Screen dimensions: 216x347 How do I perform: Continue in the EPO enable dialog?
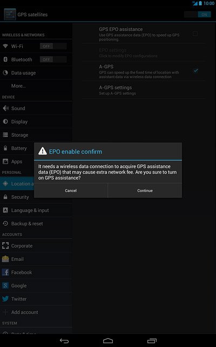coord(145,190)
